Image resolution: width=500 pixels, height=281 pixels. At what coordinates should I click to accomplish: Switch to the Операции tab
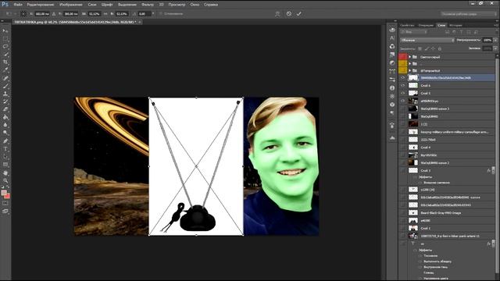(426, 25)
